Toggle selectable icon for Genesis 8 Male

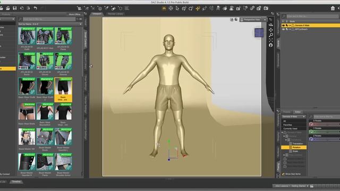[x=287, y=25]
